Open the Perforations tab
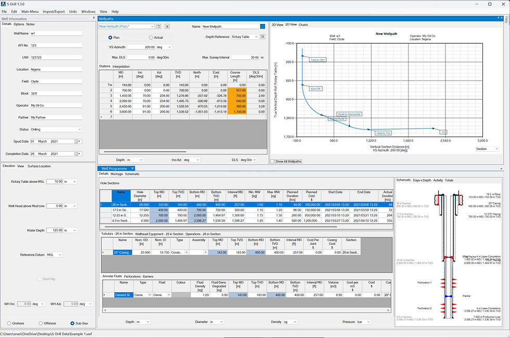 click(132, 277)
